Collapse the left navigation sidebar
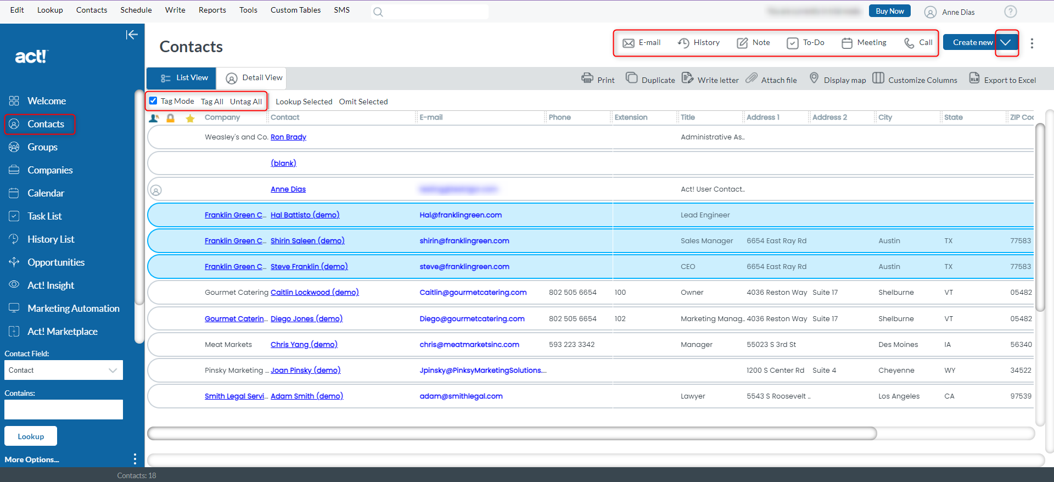Screen dimensions: 1054x482 coord(132,35)
